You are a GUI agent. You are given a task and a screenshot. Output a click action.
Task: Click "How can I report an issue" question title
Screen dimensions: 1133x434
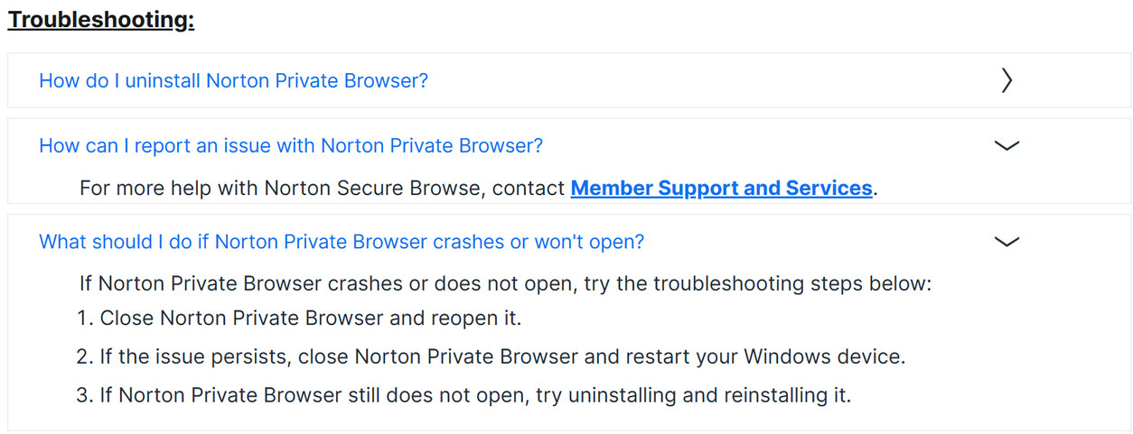click(290, 145)
